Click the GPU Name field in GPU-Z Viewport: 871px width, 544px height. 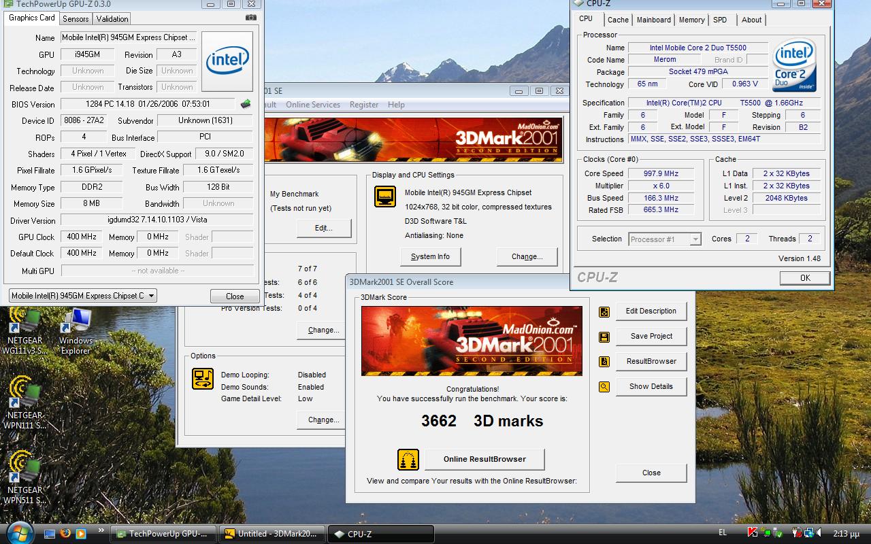129,37
